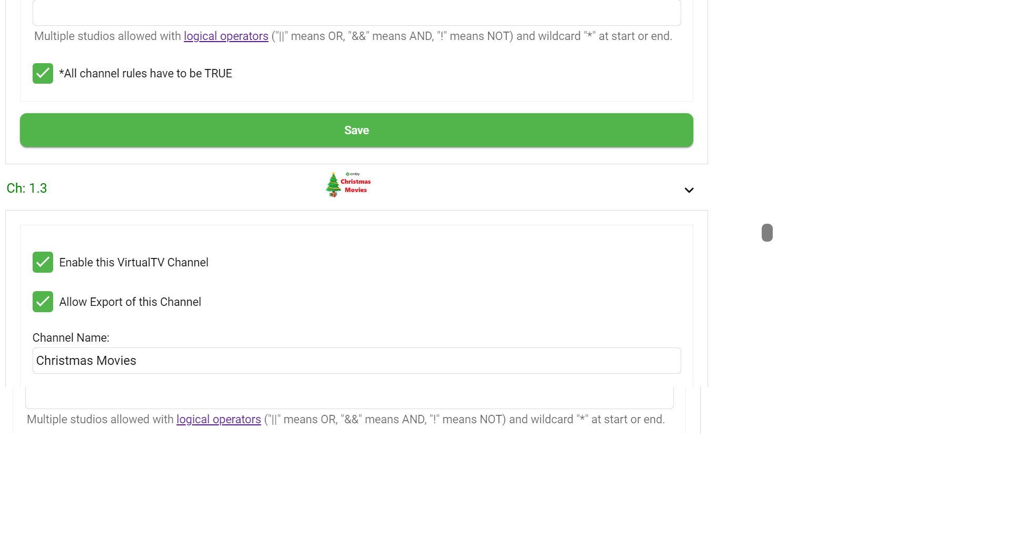Click the Channel Name: field label
Screen dimensions: 1010x537
[71, 338]
